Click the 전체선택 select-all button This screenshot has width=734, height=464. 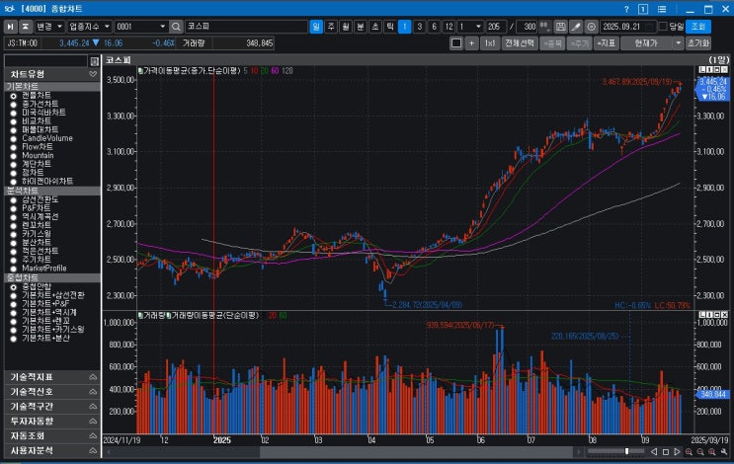point(520,43)
